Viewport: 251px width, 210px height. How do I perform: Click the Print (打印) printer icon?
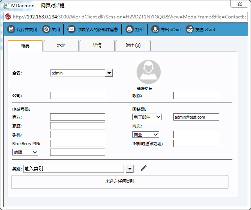coord(130,30)
